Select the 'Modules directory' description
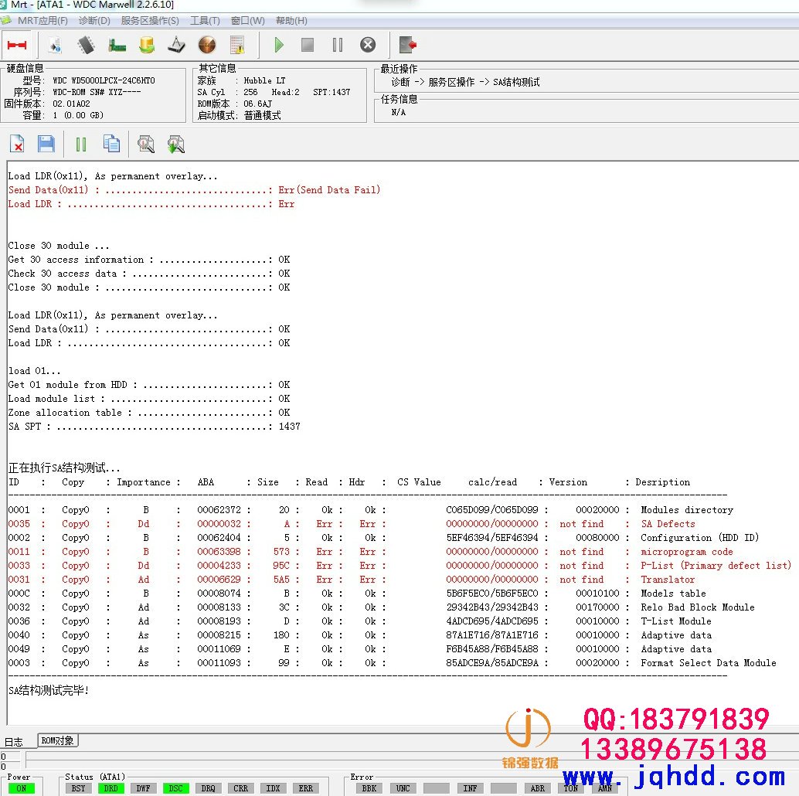The width and height of the screenshot is (799, 796). pyautogui.click(x=687, y=510)
